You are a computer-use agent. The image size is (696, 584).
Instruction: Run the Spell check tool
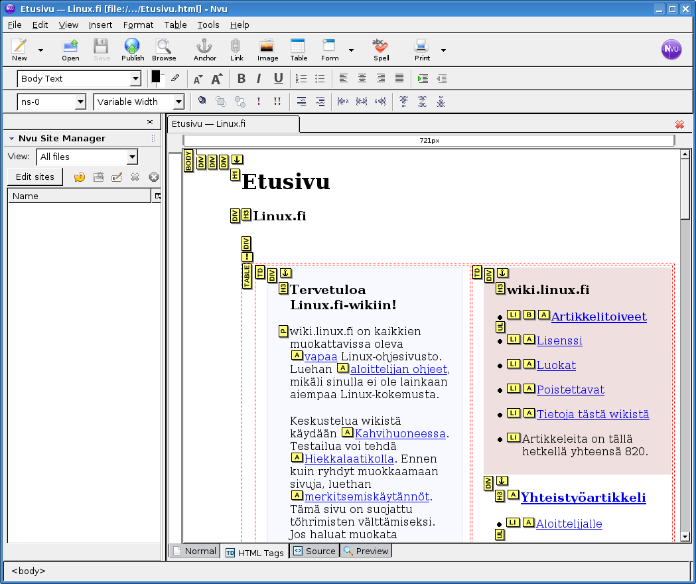[x=381, y=50]
